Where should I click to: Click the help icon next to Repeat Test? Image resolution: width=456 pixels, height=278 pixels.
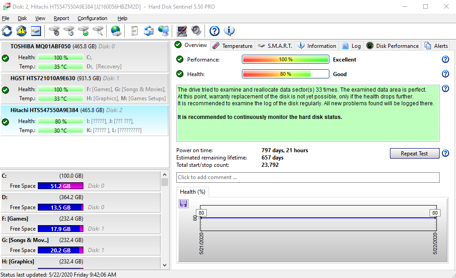445,153
